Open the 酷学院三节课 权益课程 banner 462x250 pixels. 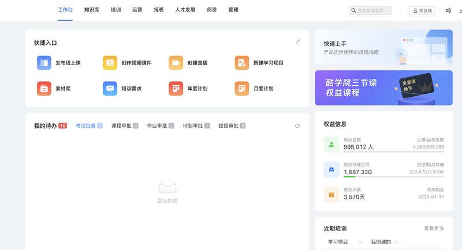pos(383,88)
